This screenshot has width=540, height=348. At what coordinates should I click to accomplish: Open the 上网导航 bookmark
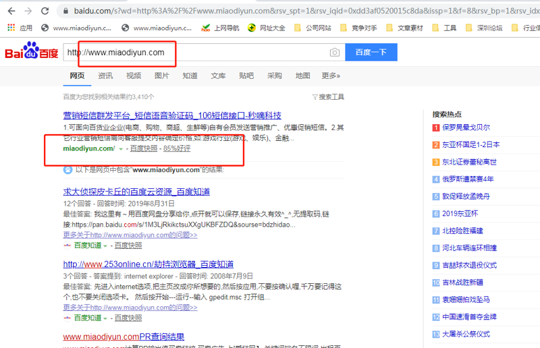(x=221, y=28)
